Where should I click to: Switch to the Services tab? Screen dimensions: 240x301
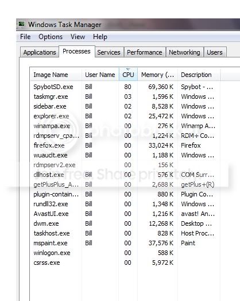point(109,52)
